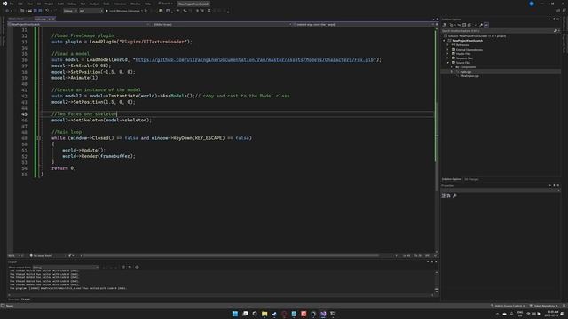Switch to the Git Changes tab
Image resolution: width=568 pixels, height=319 pixels.
pos(471,179)
